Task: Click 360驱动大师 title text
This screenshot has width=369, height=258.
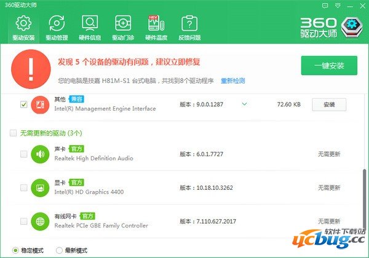Action: [x=21, y=5]
